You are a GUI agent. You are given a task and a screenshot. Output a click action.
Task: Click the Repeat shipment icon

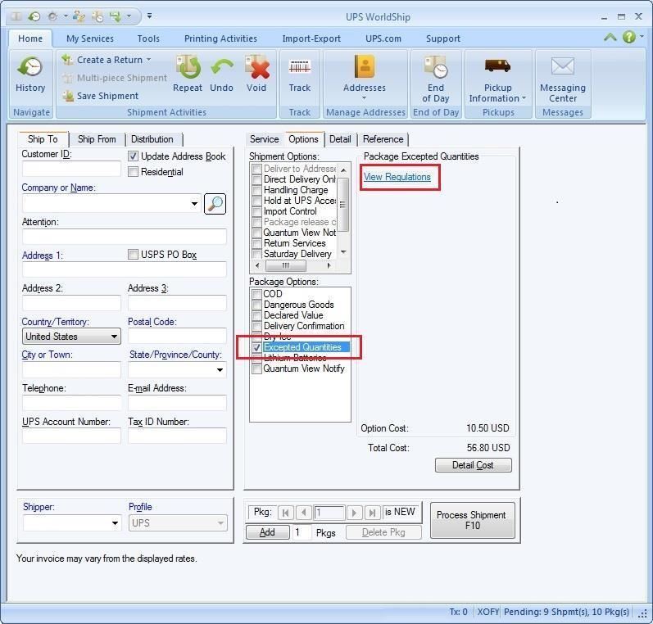click(188, 66)
